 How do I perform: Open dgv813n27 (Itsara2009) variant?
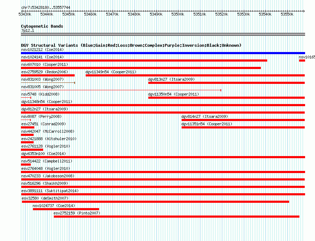click(x=171, y=79)
